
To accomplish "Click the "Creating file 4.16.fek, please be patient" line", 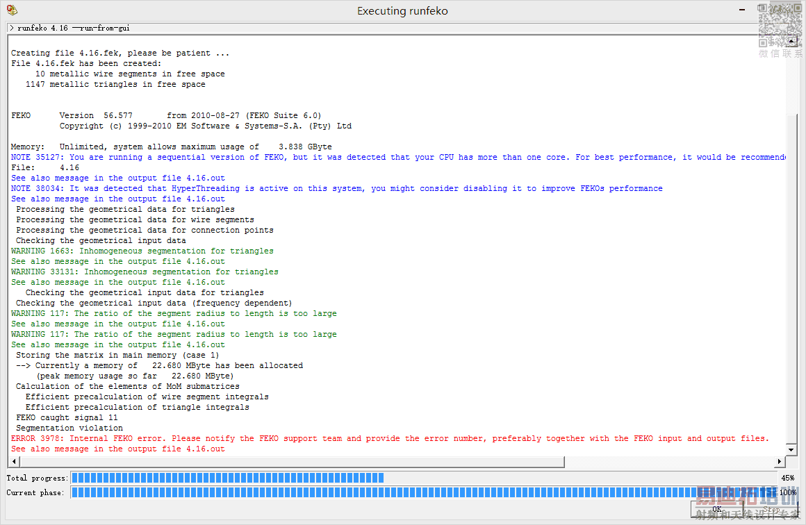I will coord(120,53).
